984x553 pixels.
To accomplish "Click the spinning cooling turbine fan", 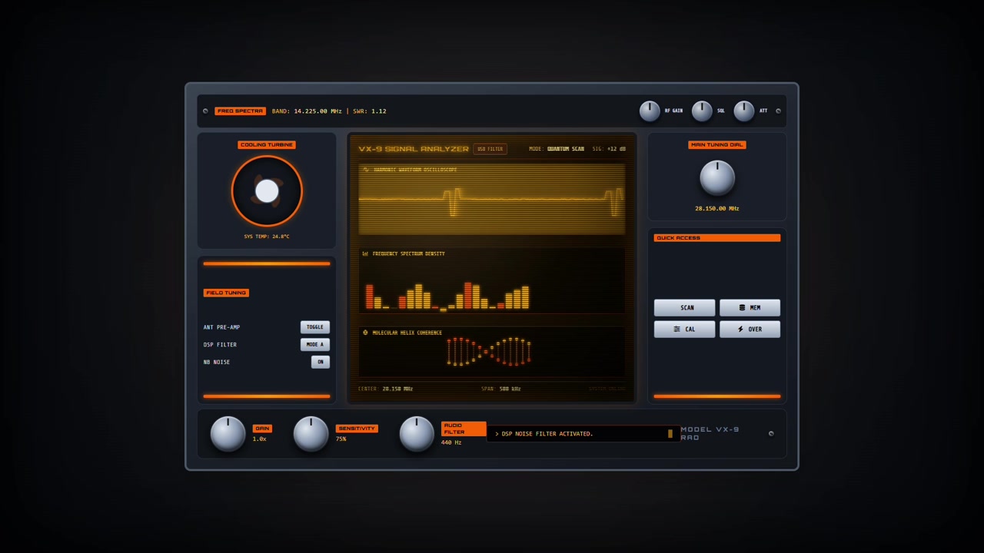I will pyautogui.click(x=267, y=191).
